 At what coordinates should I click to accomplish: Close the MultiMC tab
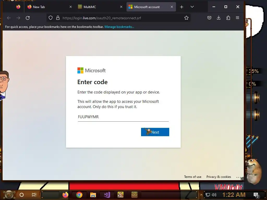(121, 7)
